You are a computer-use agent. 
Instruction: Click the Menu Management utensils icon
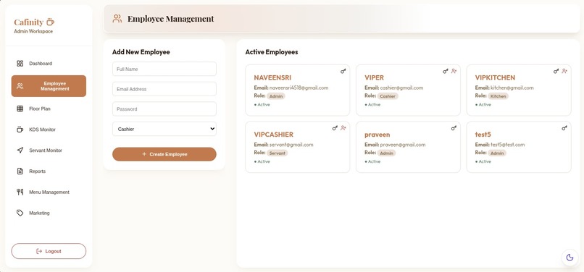[x=20, y=192]
